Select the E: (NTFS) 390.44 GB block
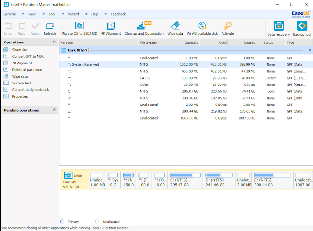The image size is (313, 231). [x=272, y=180]
